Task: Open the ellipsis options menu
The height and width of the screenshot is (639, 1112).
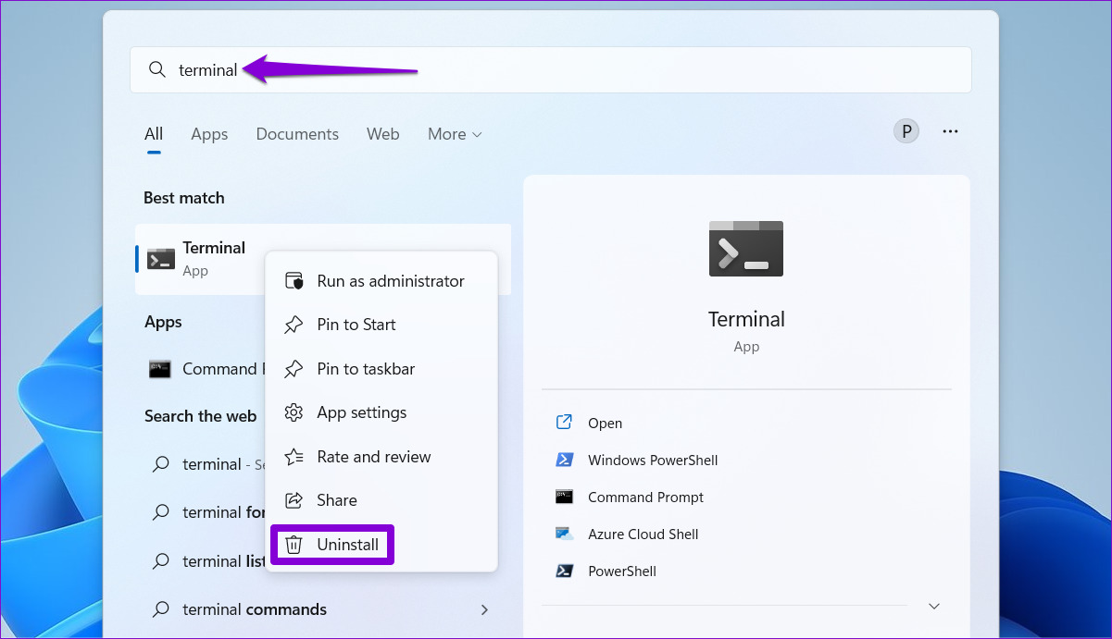Action: (x=950, y=130)
